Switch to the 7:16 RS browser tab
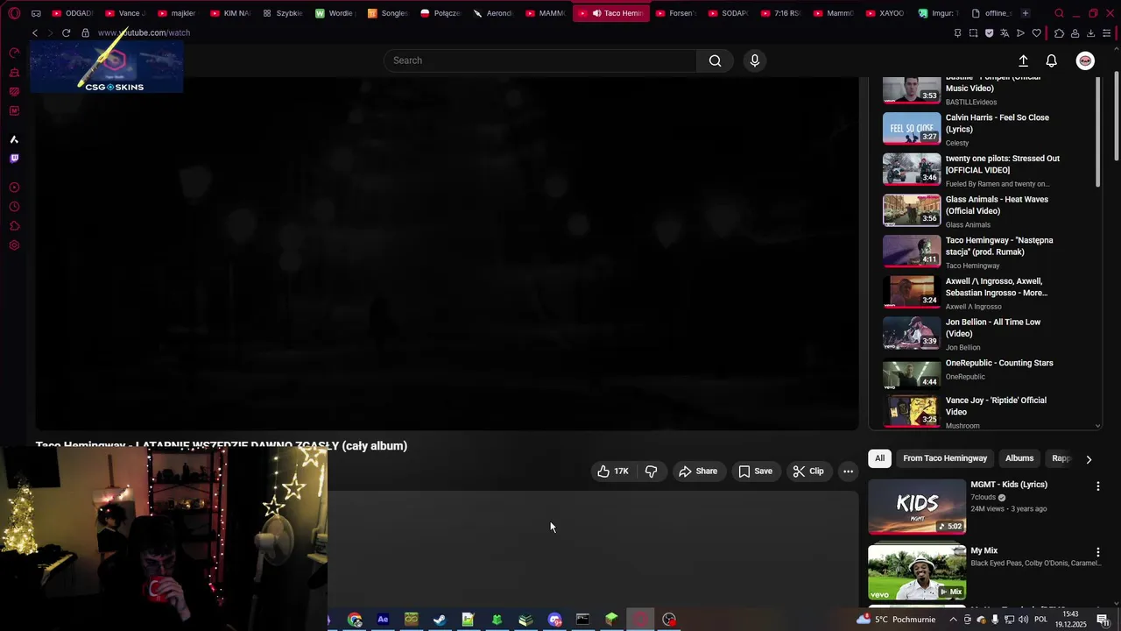Image resolution: width=1121 pixels, height=631 pixels. 779,13
